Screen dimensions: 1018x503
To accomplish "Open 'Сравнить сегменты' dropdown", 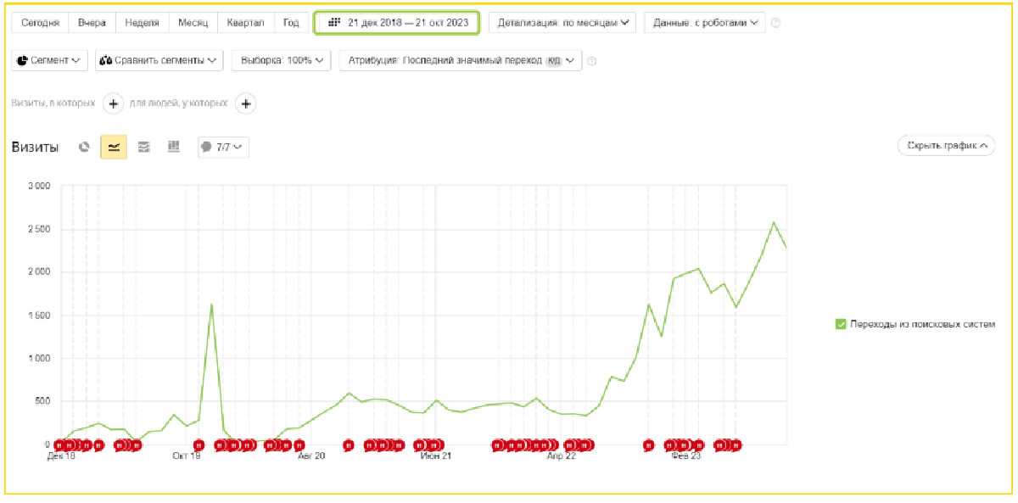I will click(x=159, y=61).
